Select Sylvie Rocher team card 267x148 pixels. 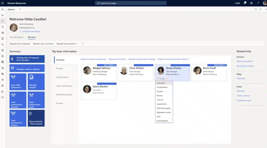click(99, 91)
